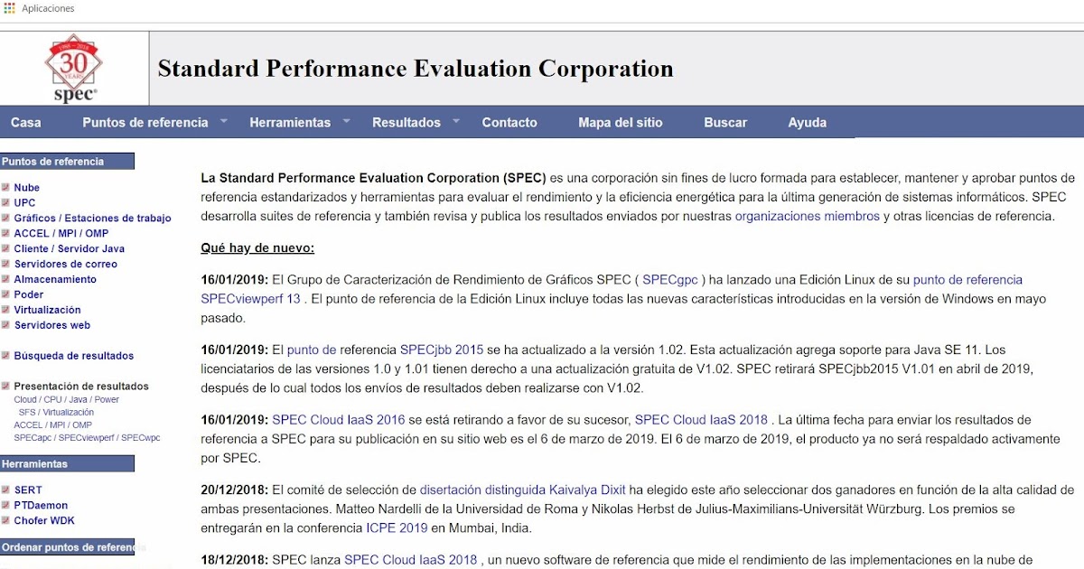Open SPECapc / SPECviewperf / SPECwpc submission link
1084x569 pixels.
coord(87,438)
